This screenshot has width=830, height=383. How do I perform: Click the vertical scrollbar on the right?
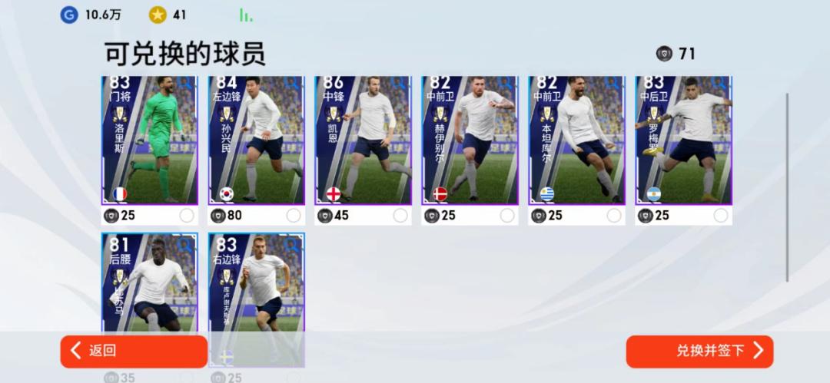787,187
